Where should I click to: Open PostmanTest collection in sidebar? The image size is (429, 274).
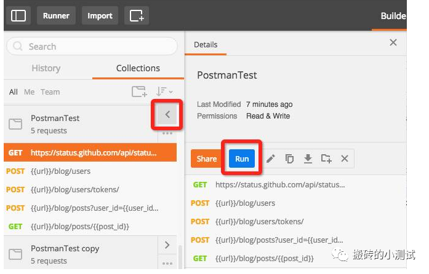(x=81, y=124)
